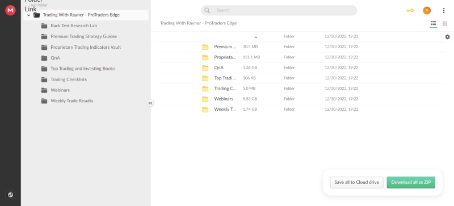Click yellow folder icon of Top Tradi... row
The height and width of the screenshot is (206, 454).
(205, 78)
